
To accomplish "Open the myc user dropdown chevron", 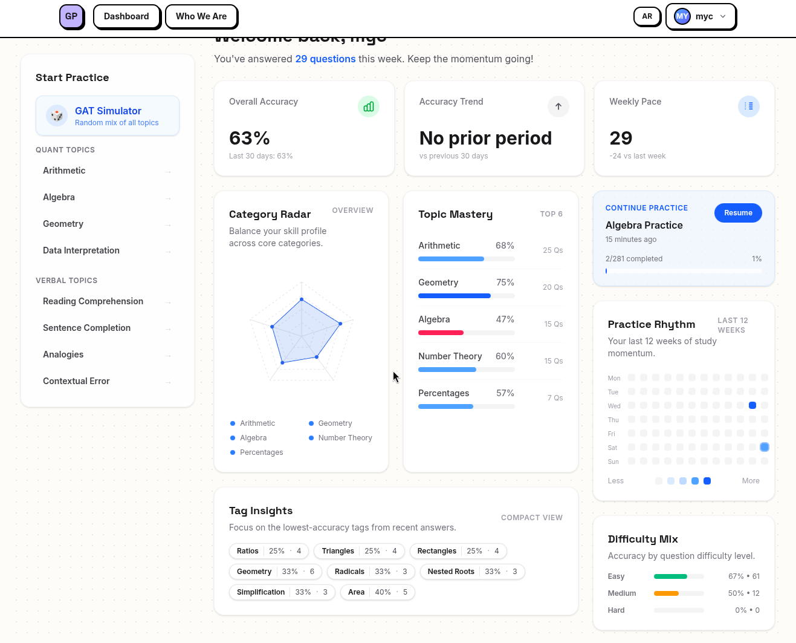I will (723, 16).
